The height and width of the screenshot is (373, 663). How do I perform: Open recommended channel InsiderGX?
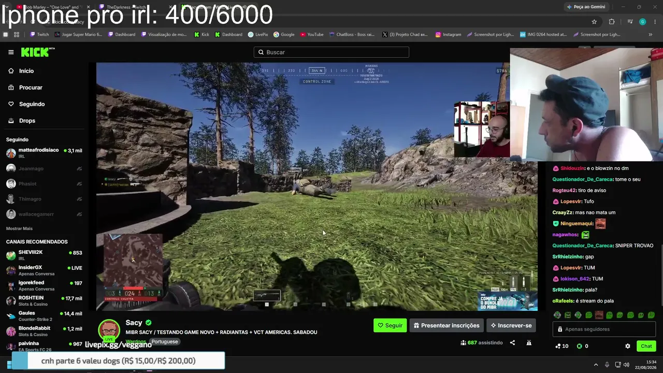tap(44, 270)
